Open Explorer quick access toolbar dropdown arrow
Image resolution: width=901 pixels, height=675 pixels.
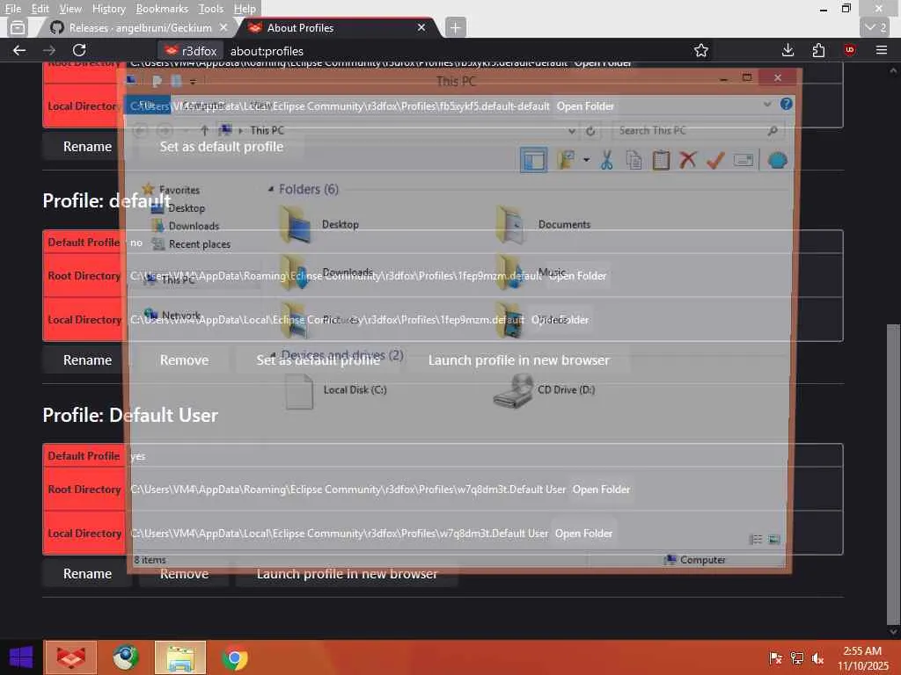click(x=193, y=82)
